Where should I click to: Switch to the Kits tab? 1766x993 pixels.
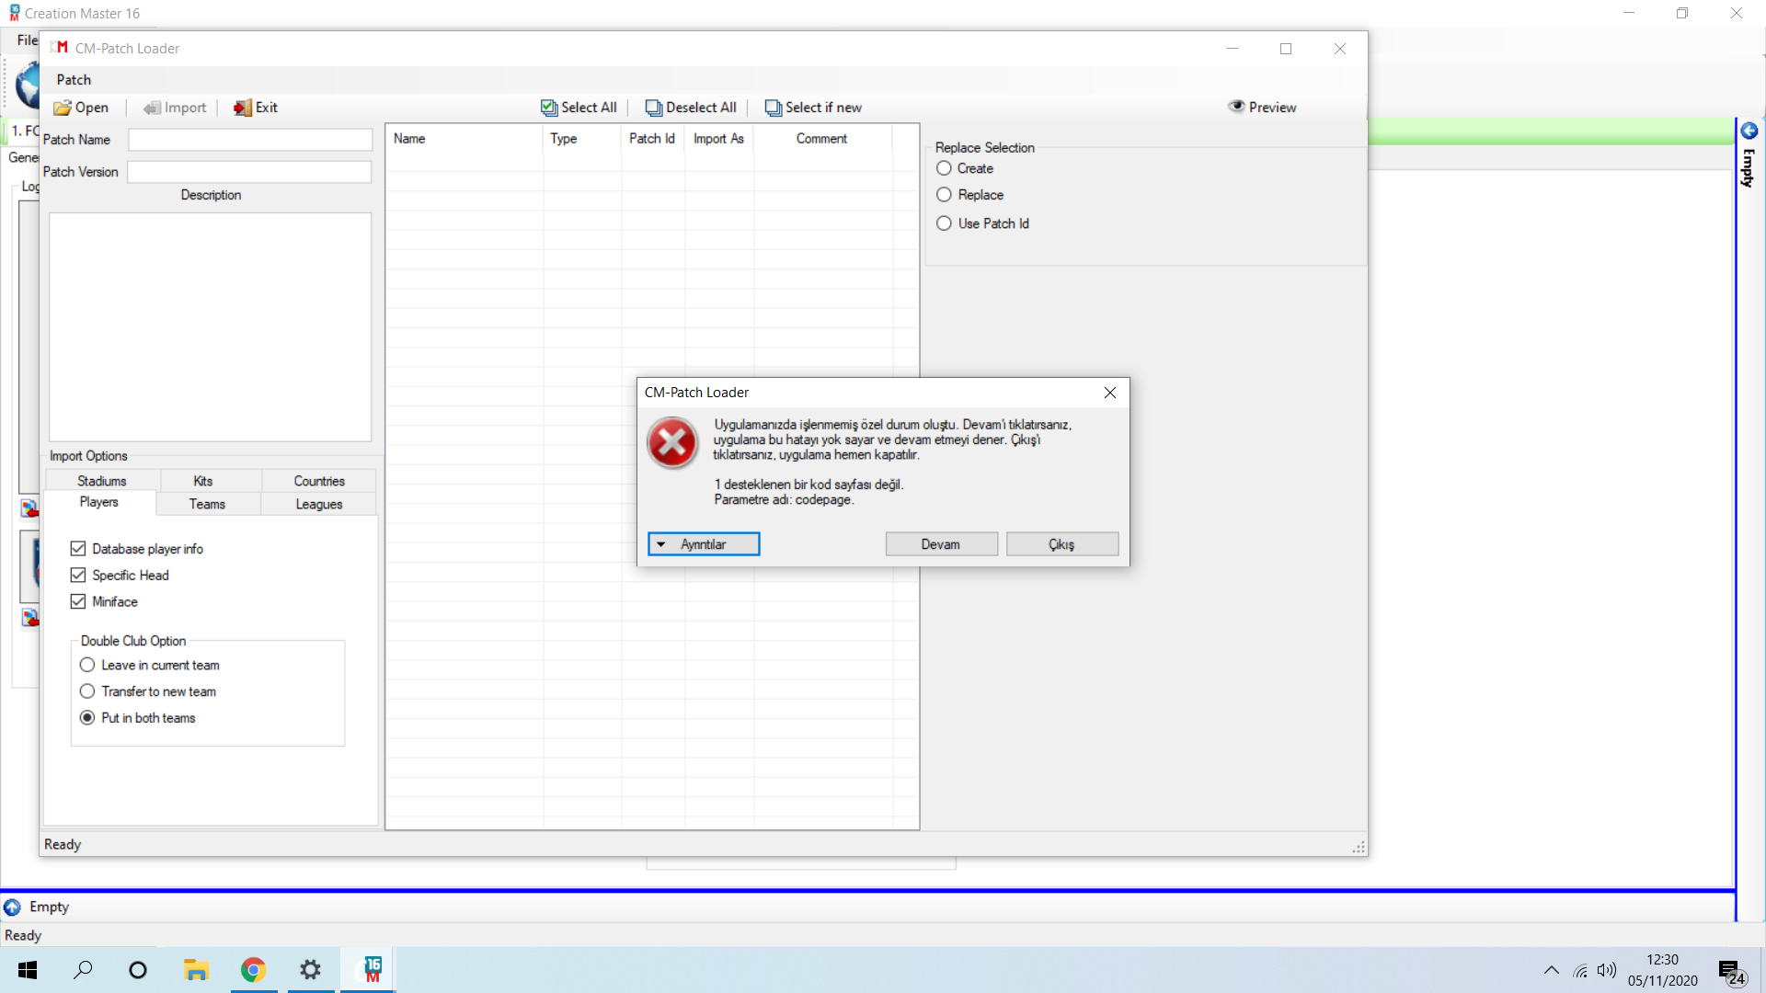click(x=203, y=481)
